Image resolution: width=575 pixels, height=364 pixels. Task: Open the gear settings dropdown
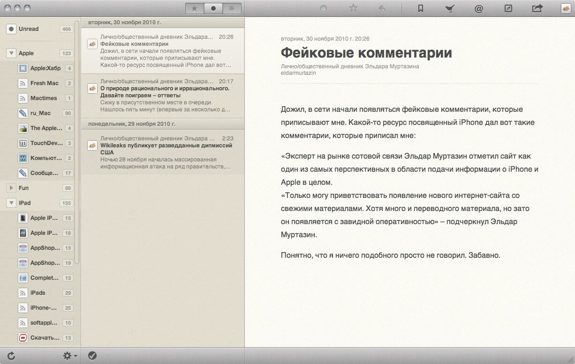[x=66, y=356]
